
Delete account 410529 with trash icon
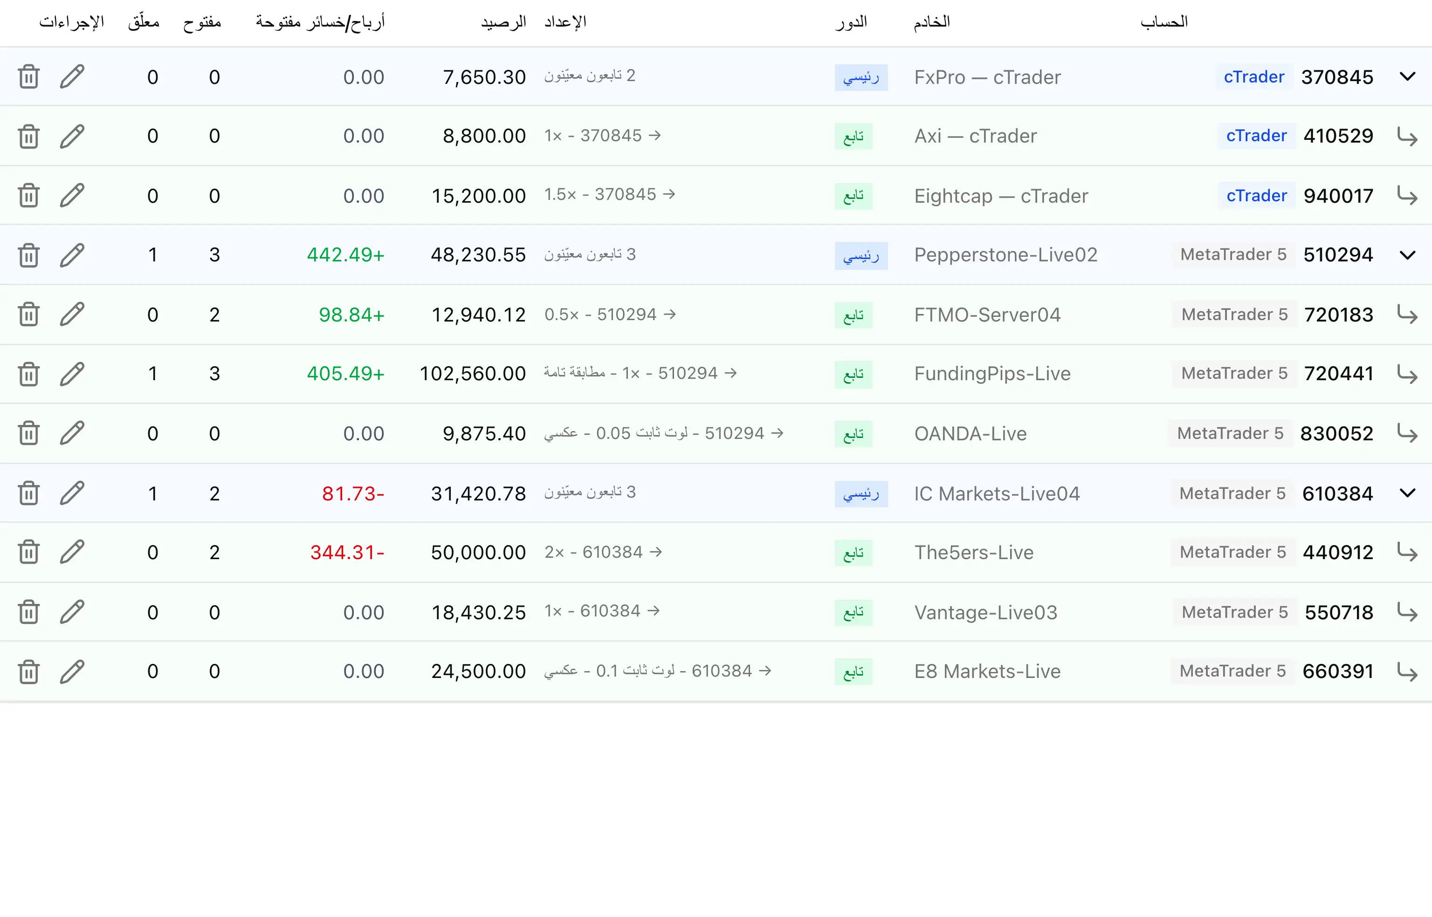pyautogui.click(x=28, y=137)
